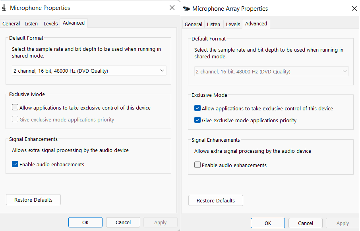Open General tab in Microphone Array Properties
Screen dimensions: 360x231
194,24
